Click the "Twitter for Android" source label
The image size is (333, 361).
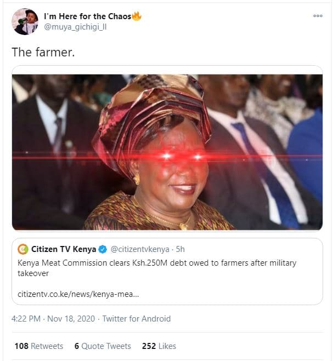136,319
